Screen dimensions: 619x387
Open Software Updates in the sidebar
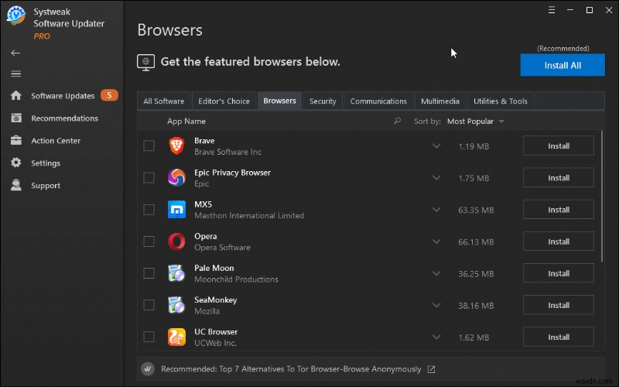[x=63, y=95]
